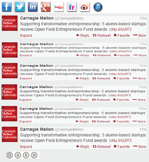149x162 pixels.
Task: Open the iTunes music icon
Action: coord(98,7)
